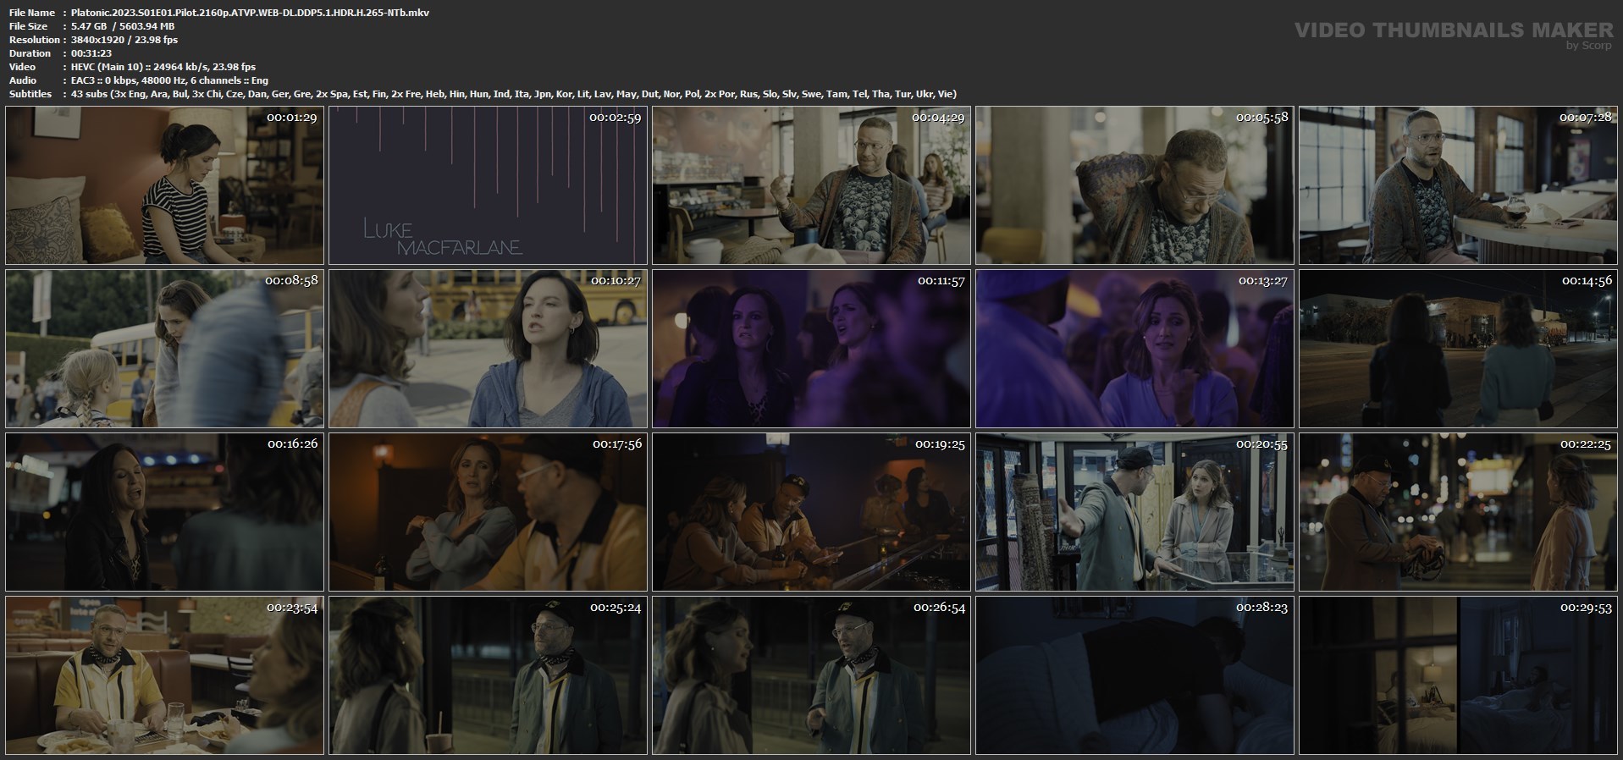Open the night street thumbnail 00:14:56
1623x760 pixels.
click(x=1458, y=349)
